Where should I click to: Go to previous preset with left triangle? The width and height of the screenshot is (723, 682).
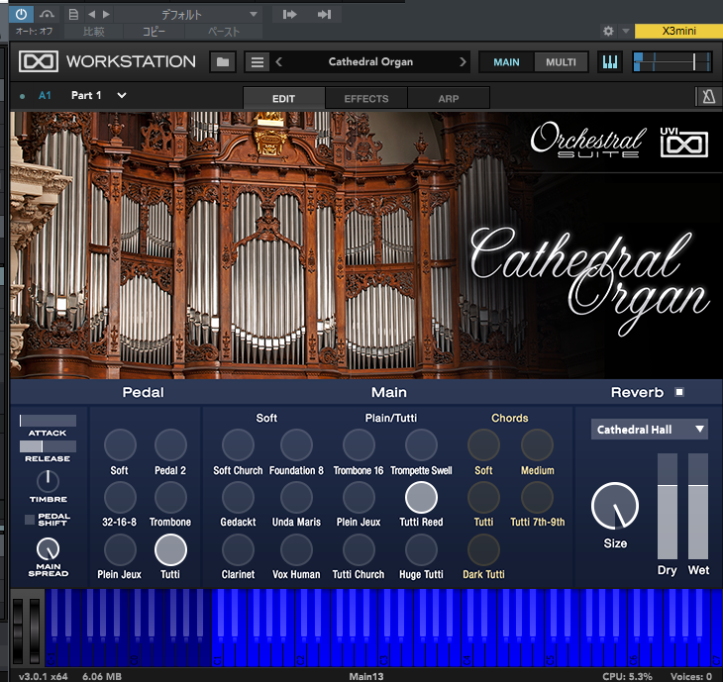pos(92,14)
